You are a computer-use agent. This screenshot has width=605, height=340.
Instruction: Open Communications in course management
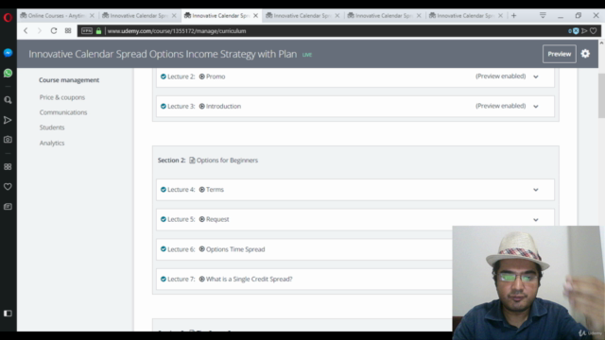point(63,112)
